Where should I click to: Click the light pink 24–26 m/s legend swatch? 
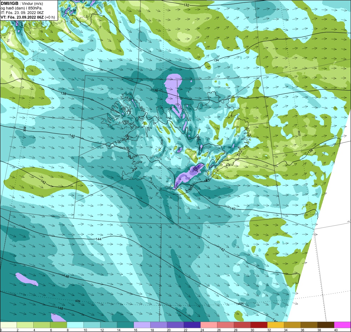tap(209, 325)
